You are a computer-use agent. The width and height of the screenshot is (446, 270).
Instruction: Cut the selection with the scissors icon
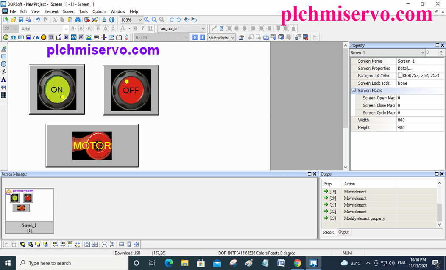click(x=55, y=19)
